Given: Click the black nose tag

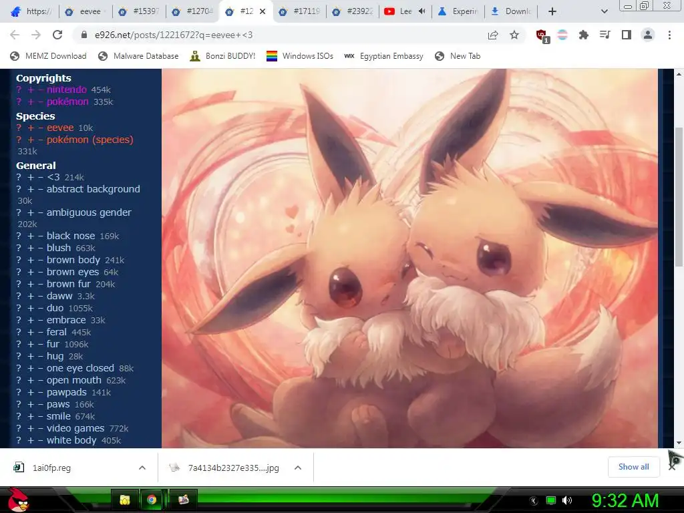Looking at the screenshot, I should pos(71,236).
